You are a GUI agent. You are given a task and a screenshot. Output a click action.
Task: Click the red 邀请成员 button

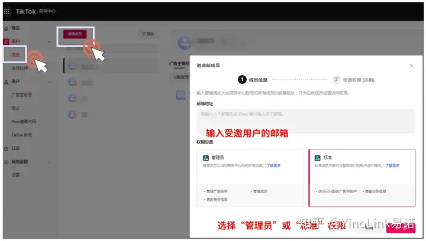[x=75, y=34]
